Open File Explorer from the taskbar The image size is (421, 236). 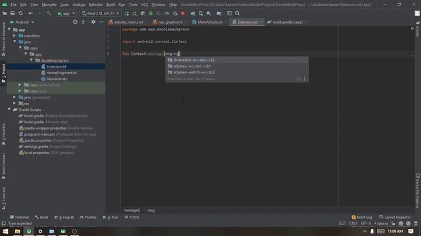coord(18,231)
